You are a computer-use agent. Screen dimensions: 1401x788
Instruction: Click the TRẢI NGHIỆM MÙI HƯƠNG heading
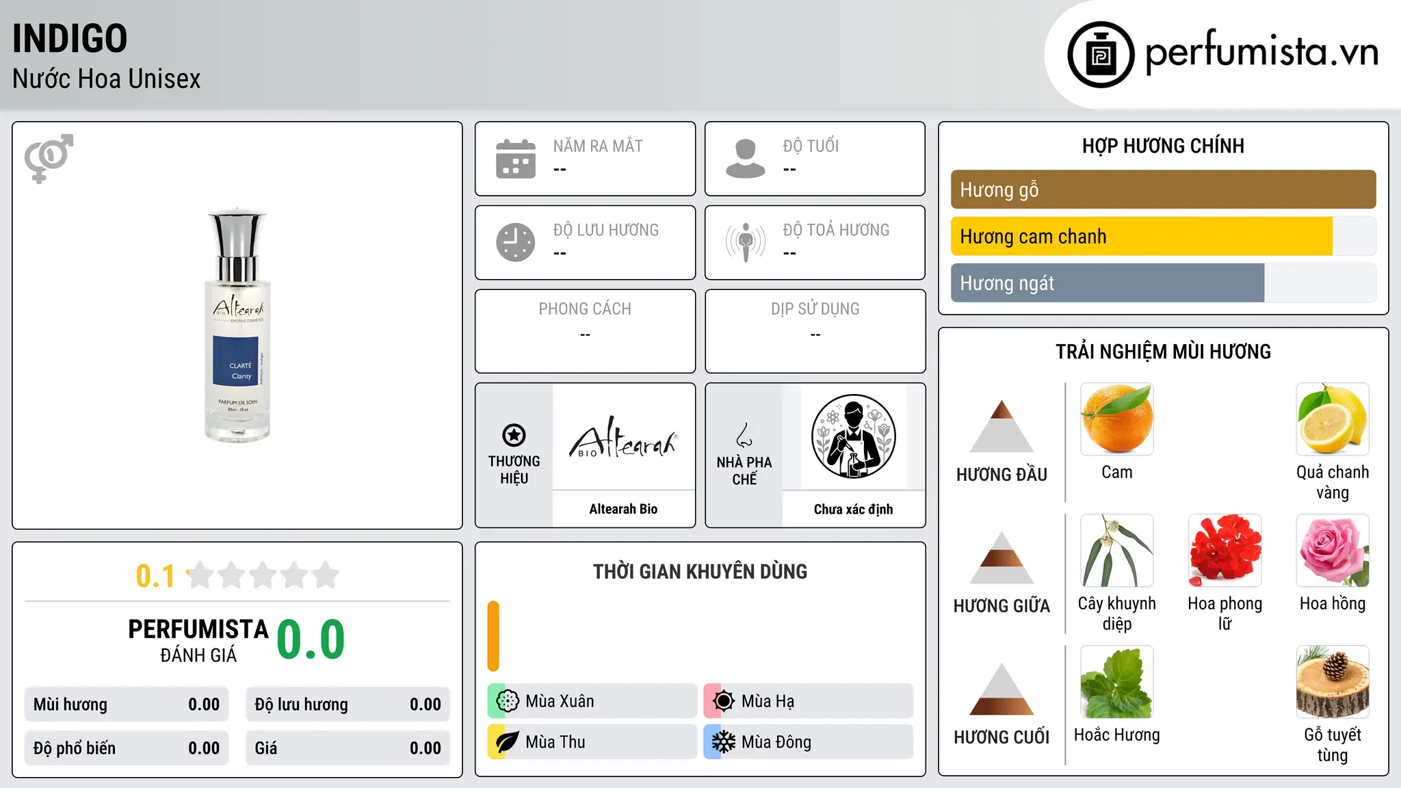(1163, 352)
